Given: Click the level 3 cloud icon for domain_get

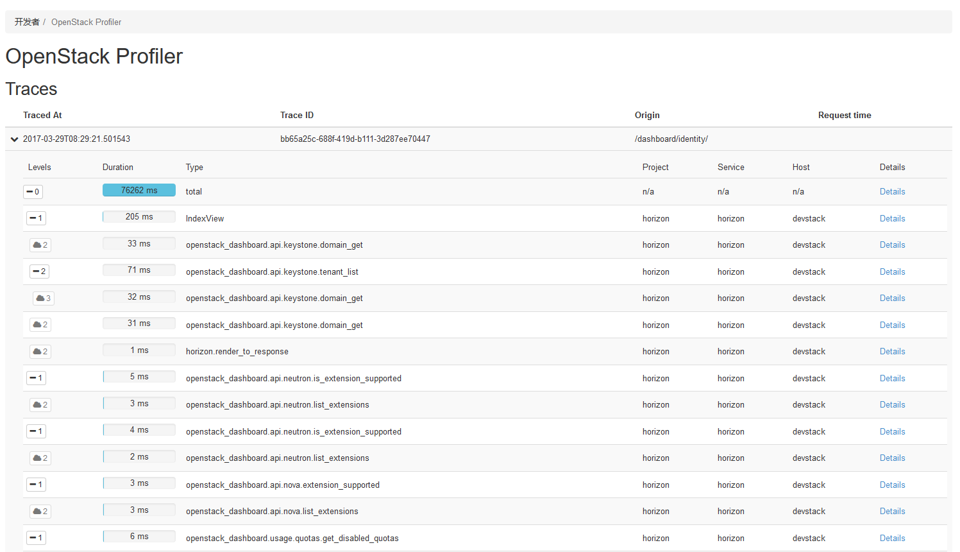Looking at the screenshot, I should (x=43, y=298).
